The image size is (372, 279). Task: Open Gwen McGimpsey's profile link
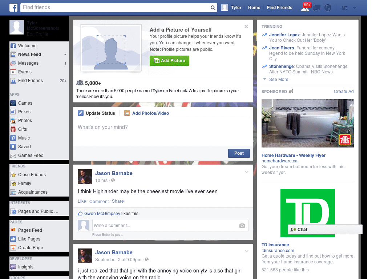point(102,214)
